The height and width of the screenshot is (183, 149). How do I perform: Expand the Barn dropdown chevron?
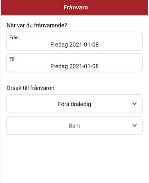[x=134, y=125]
